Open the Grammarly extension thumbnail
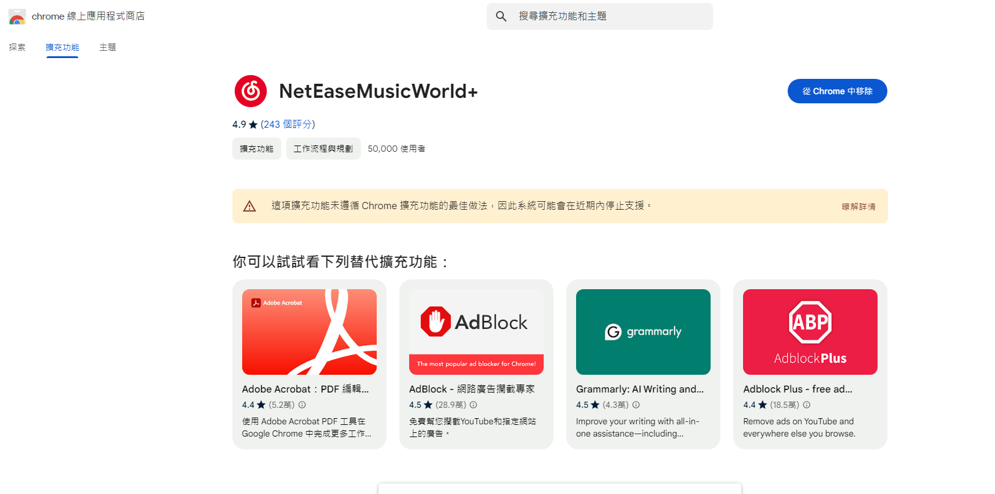The height and width of the screenshot is (494, 995). tap(643, 332)
